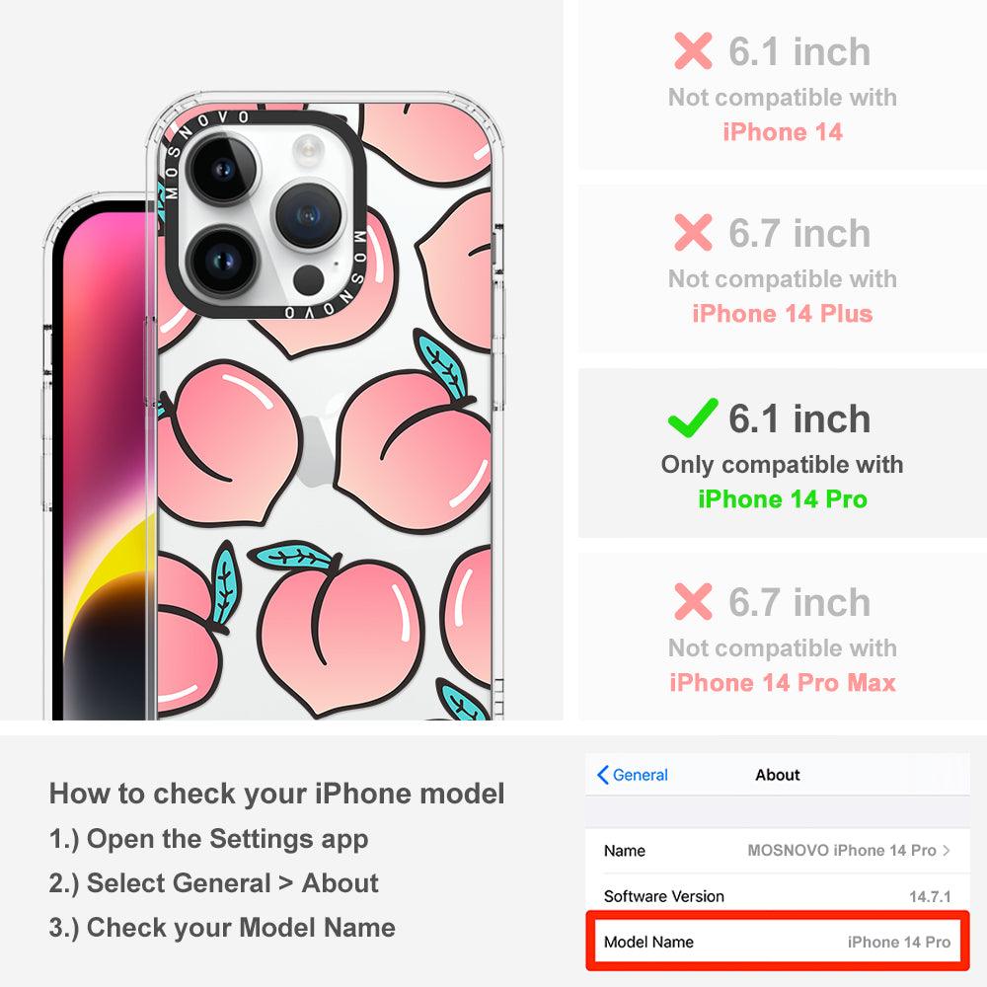Screen dimensions: 987x987
Task: Select the About title in settings header
Action: click(x=778, y=775)
